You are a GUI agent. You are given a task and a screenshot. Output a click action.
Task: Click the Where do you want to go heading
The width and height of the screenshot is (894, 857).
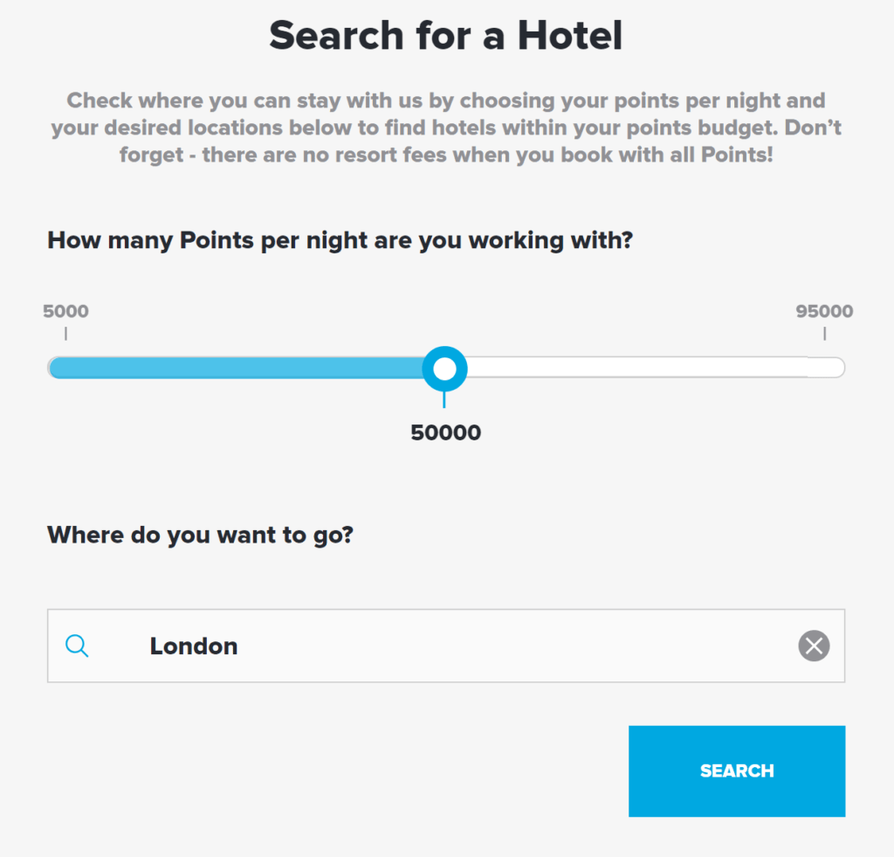200,535
